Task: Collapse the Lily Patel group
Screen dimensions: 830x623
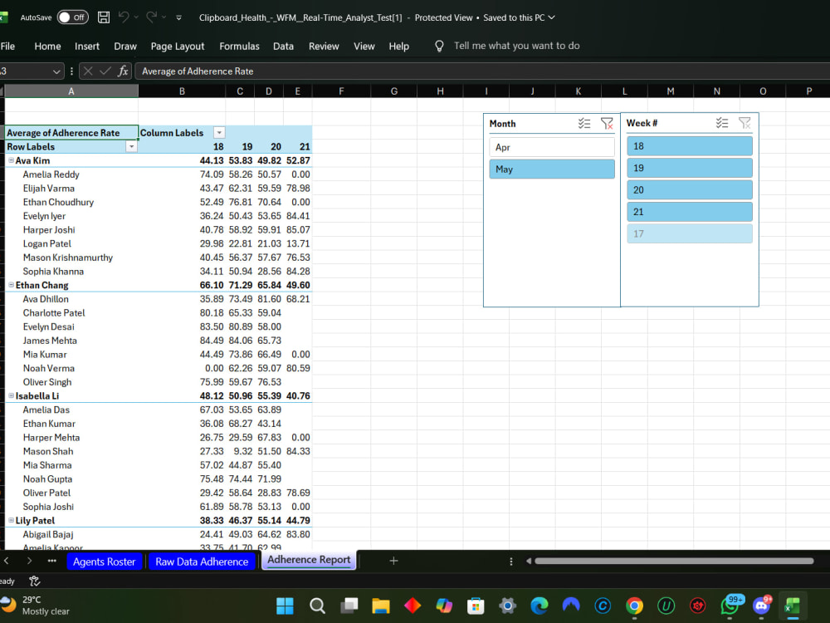Action: tap(11, 520)
